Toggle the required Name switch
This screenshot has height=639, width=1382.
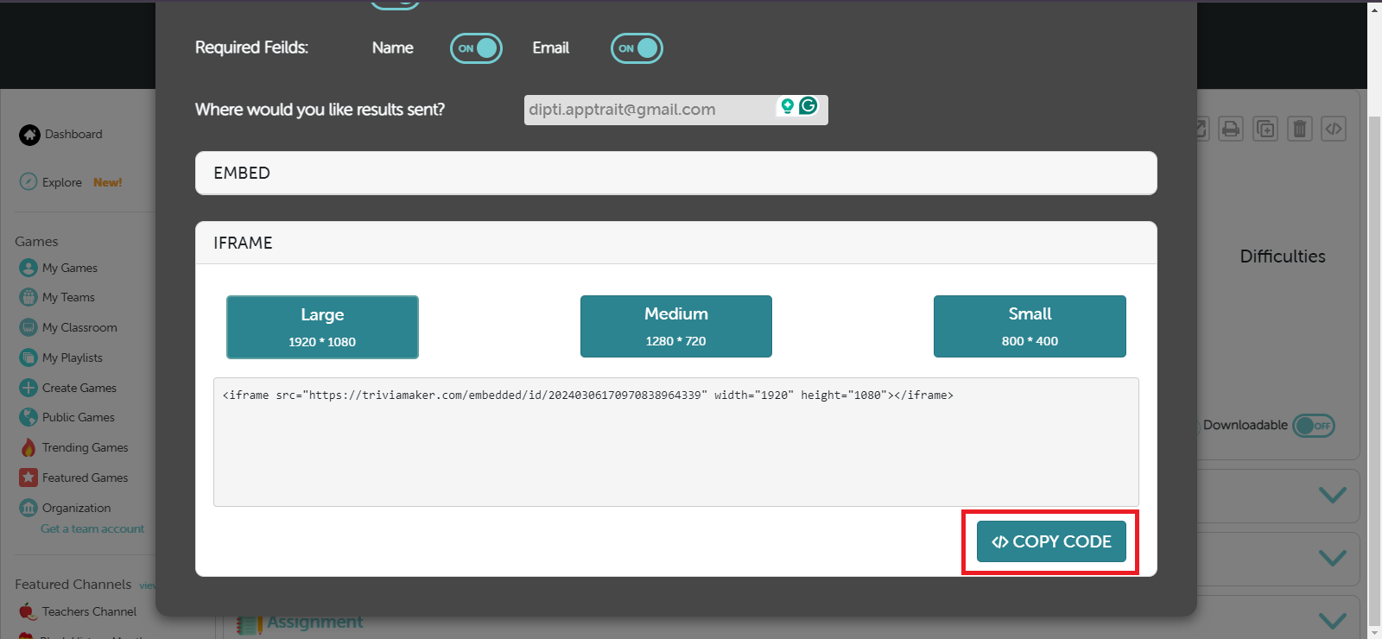point(476,48)
